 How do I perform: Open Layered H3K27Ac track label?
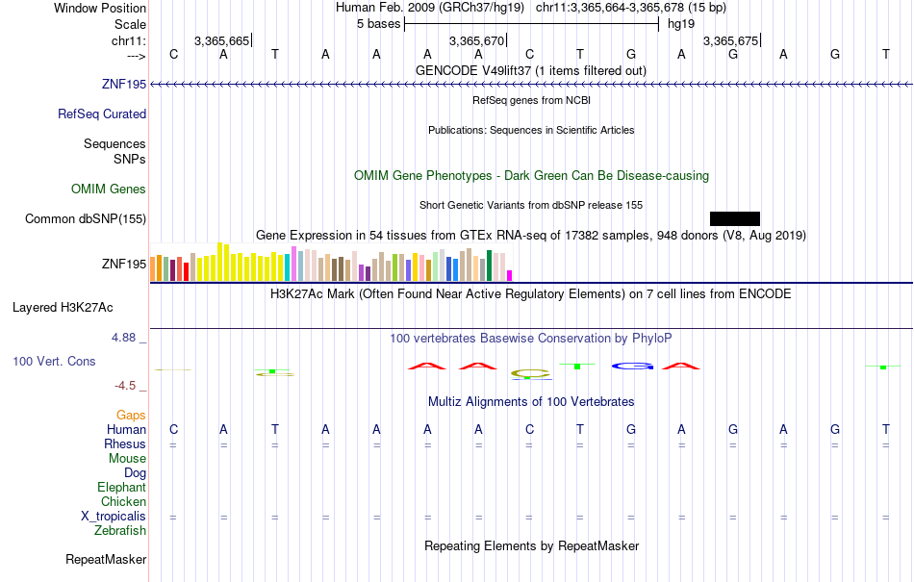(63, 307)
